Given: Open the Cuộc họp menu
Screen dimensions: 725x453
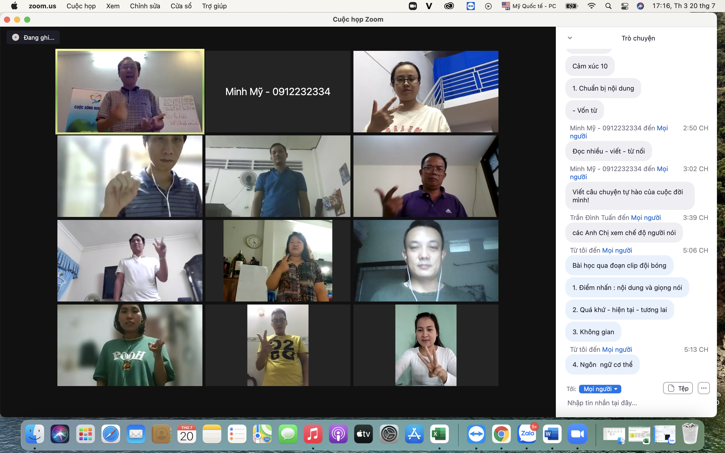Looking at the screenshot, I should coord(81,6).
